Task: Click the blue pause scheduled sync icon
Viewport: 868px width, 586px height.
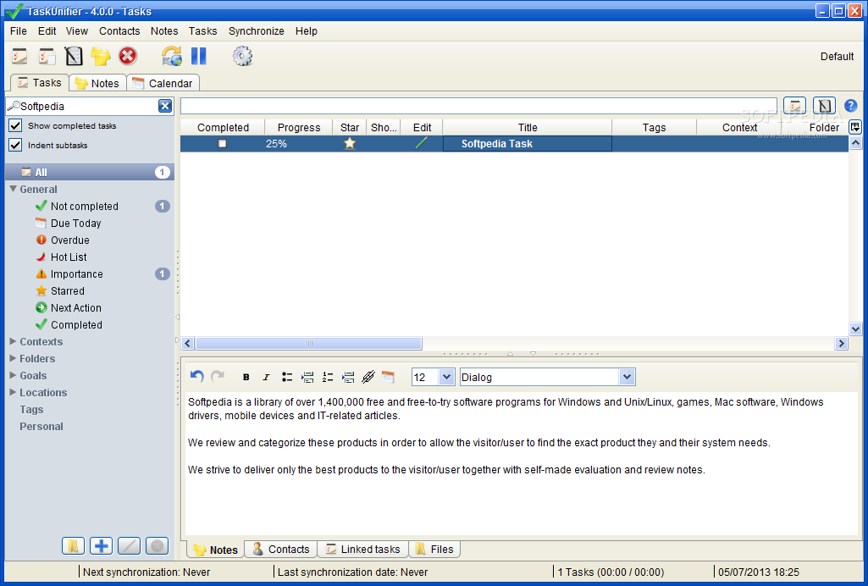Action: [199, 56]
